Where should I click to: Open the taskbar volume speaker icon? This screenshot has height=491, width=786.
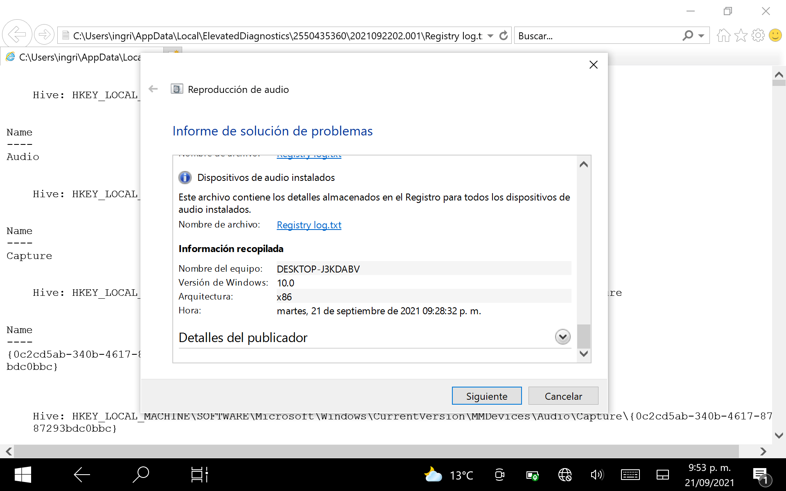pyautogui.click(x=597, y=475)
